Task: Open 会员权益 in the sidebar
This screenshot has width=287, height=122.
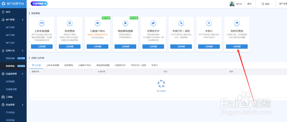Action: (10, 120)
